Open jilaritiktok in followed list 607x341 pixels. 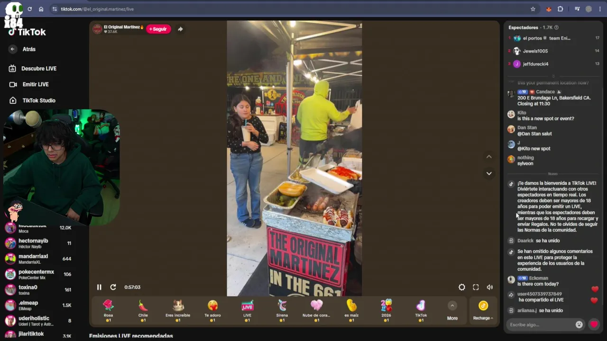coord(38,335)
